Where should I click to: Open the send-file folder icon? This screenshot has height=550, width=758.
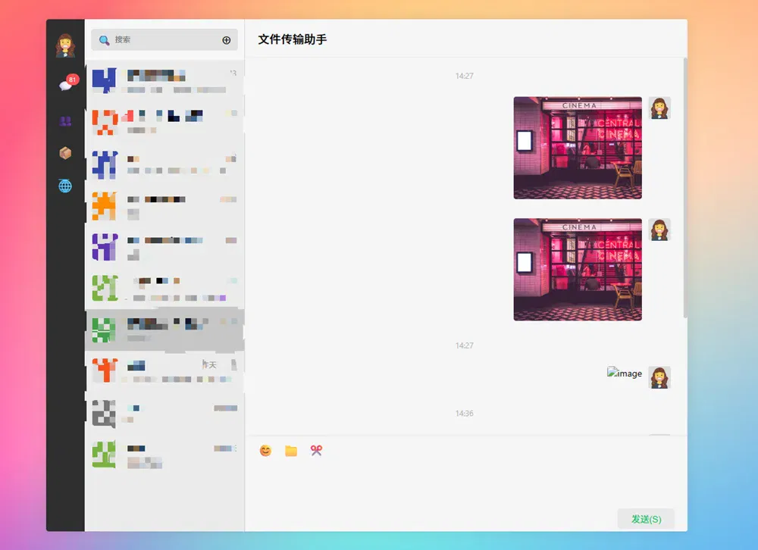[291, 451]
